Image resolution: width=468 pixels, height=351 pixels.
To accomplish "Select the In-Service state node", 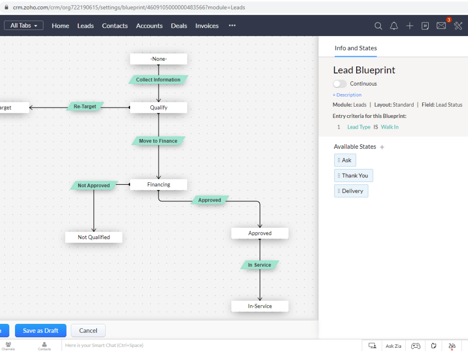I will click(260, 306).
